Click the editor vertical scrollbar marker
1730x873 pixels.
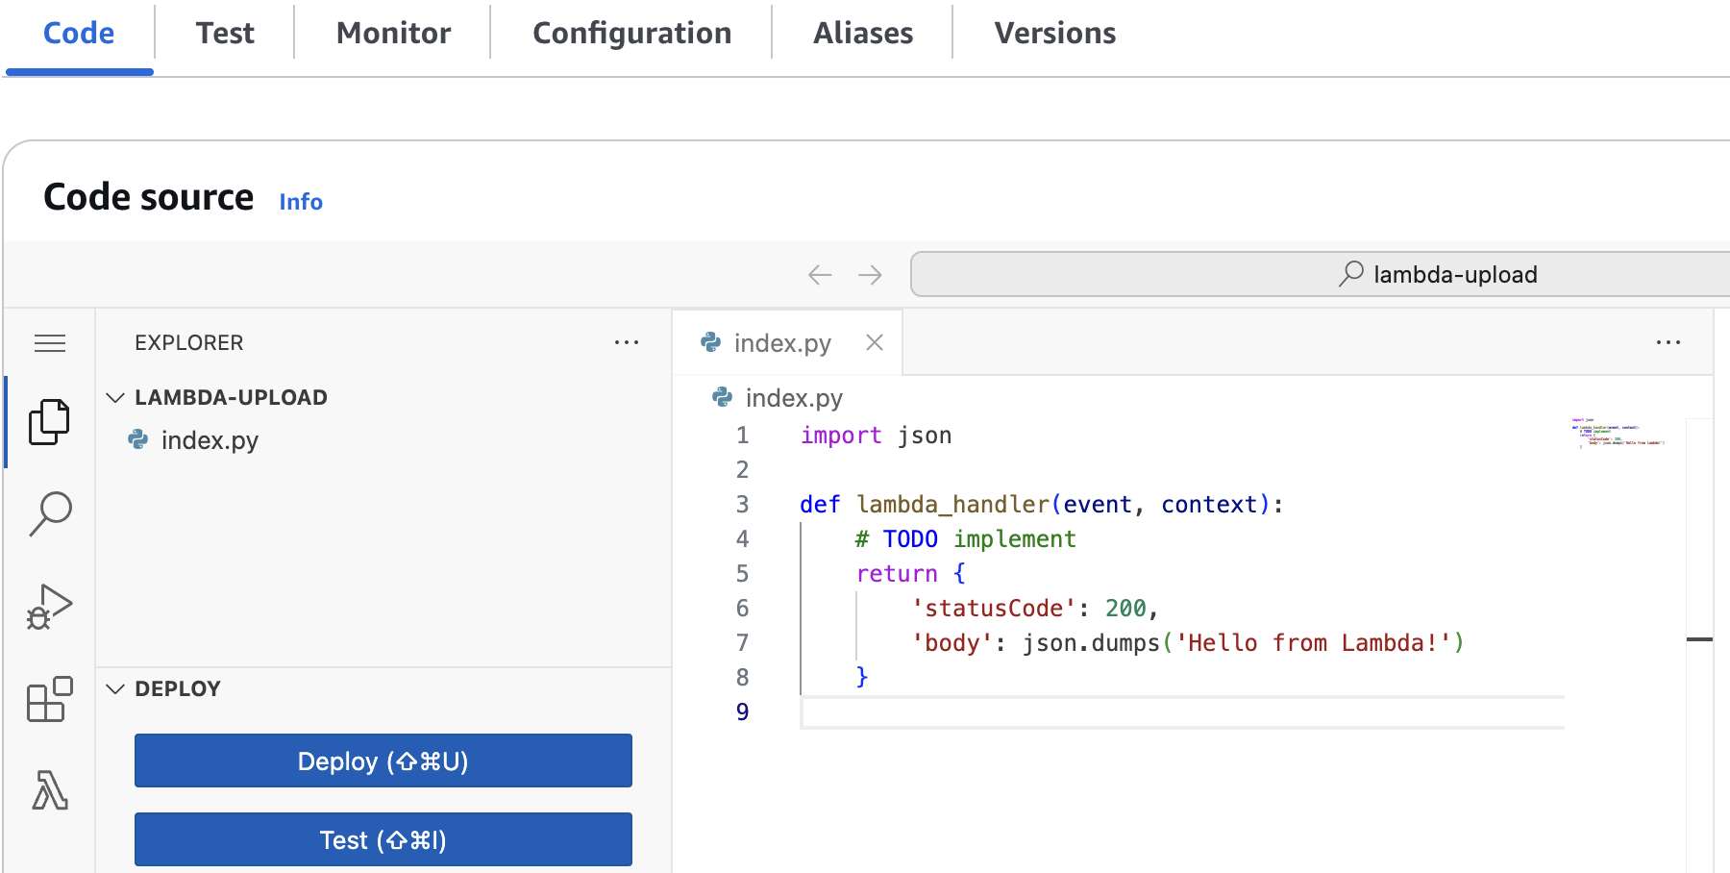pyautogui.click(x=1699, y=639)
